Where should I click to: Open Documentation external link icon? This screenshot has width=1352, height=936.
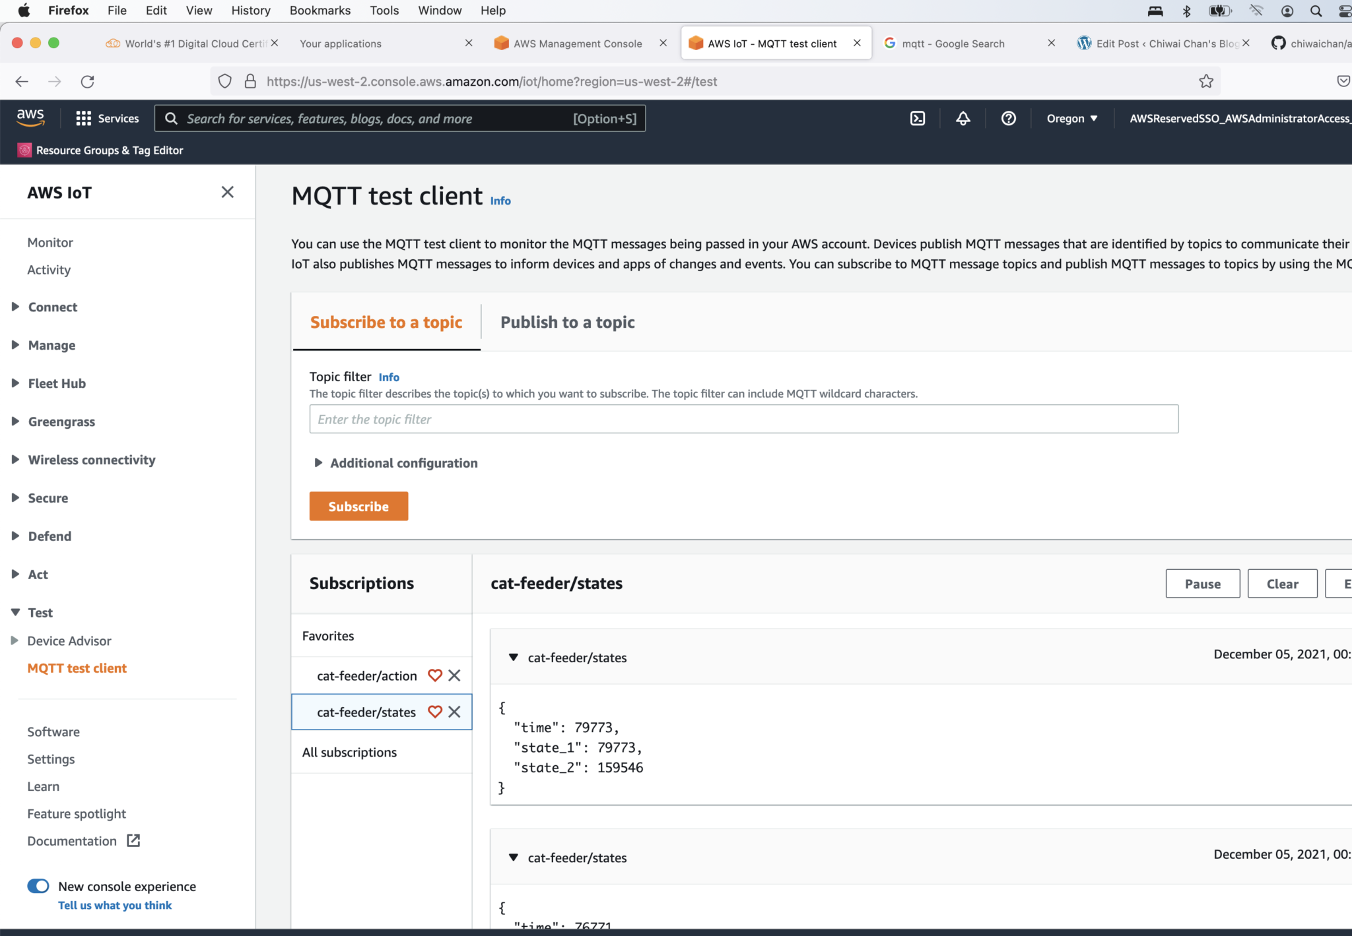[133, 840]
